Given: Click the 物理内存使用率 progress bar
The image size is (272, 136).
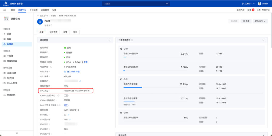Looking at the screenshot, I should [155, 87].
